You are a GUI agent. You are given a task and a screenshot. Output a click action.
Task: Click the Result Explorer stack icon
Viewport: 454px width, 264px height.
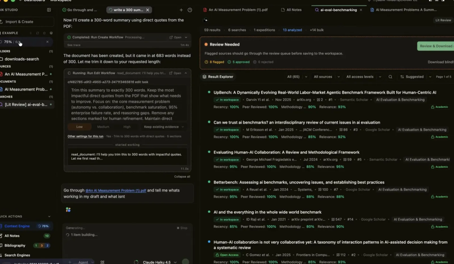point(204,77)
